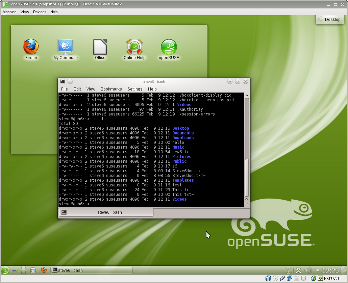348x283 pixels.
Task: Open the VirtualBox Help menu
Action: point(54,12)
